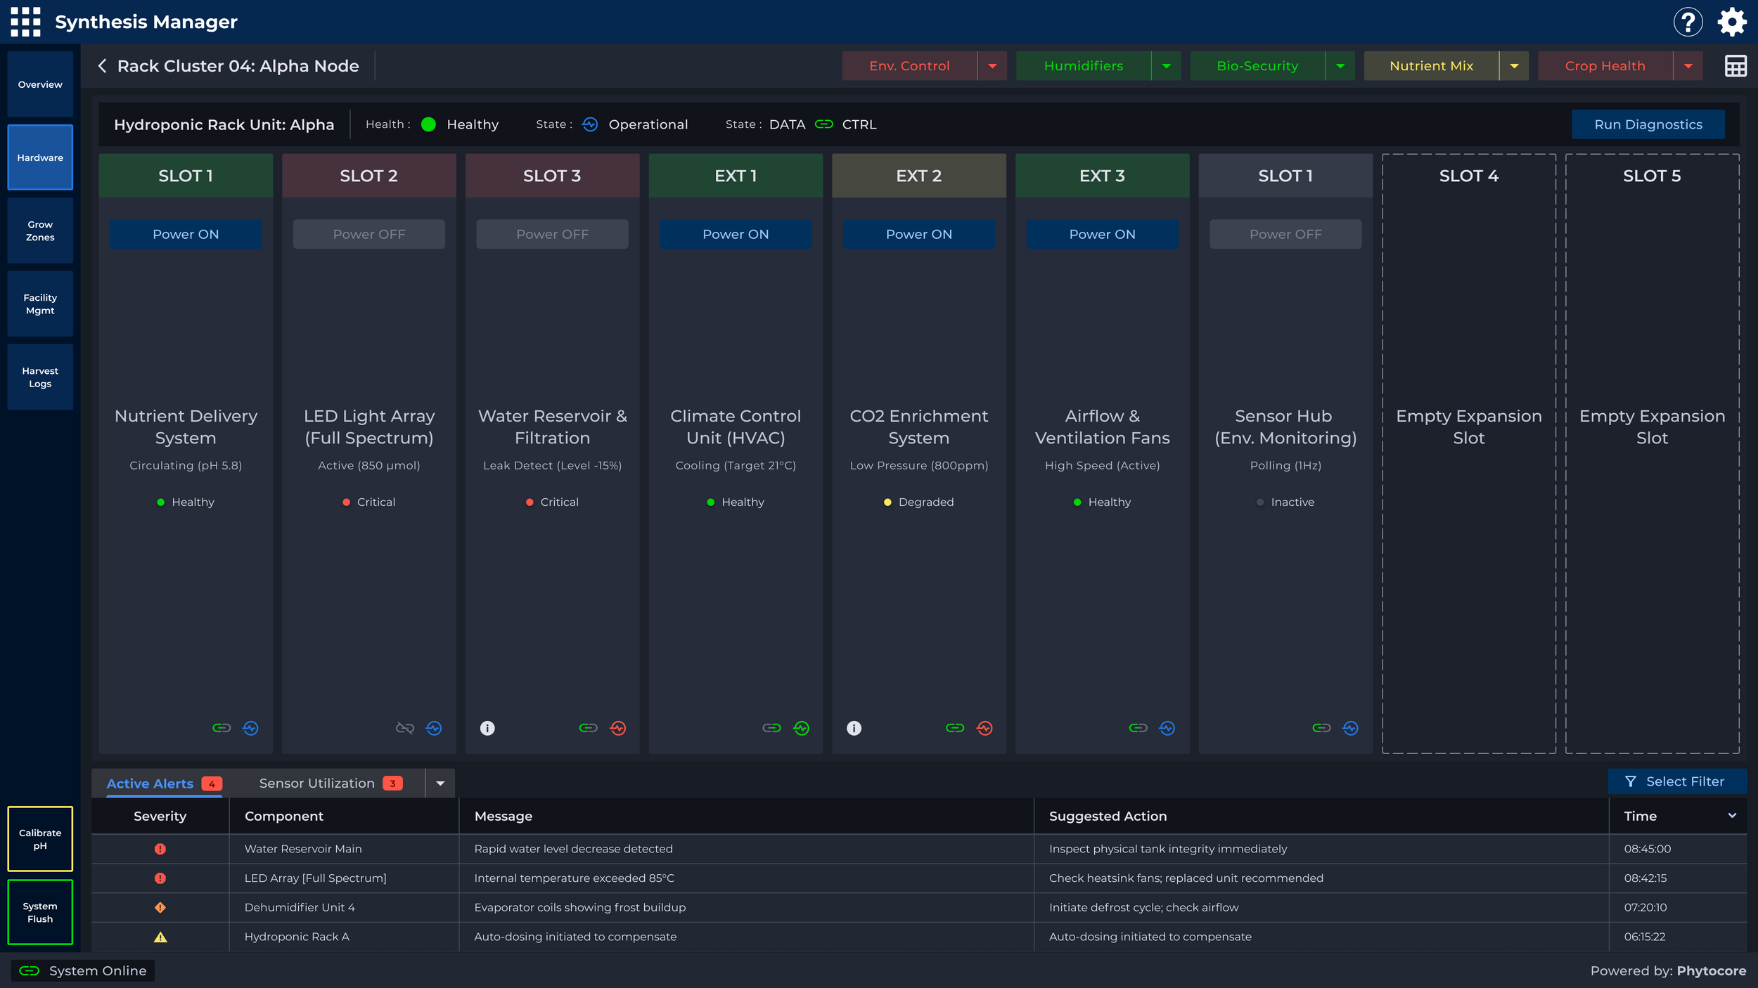This screenshot has width=1758, height=988.
Task: Click the green Healthy status dot for Hydroponic Rack Unit Alpha
Action: (428, 124)
